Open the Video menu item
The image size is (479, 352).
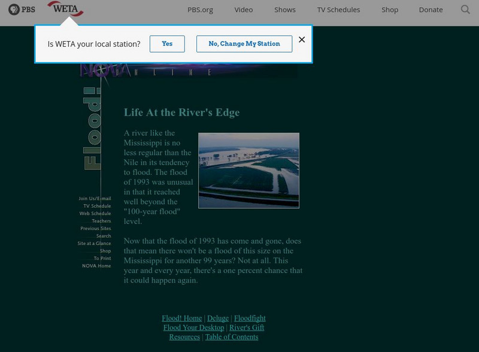244,10
